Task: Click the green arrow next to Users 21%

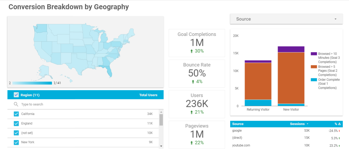Action: [192, 112]
